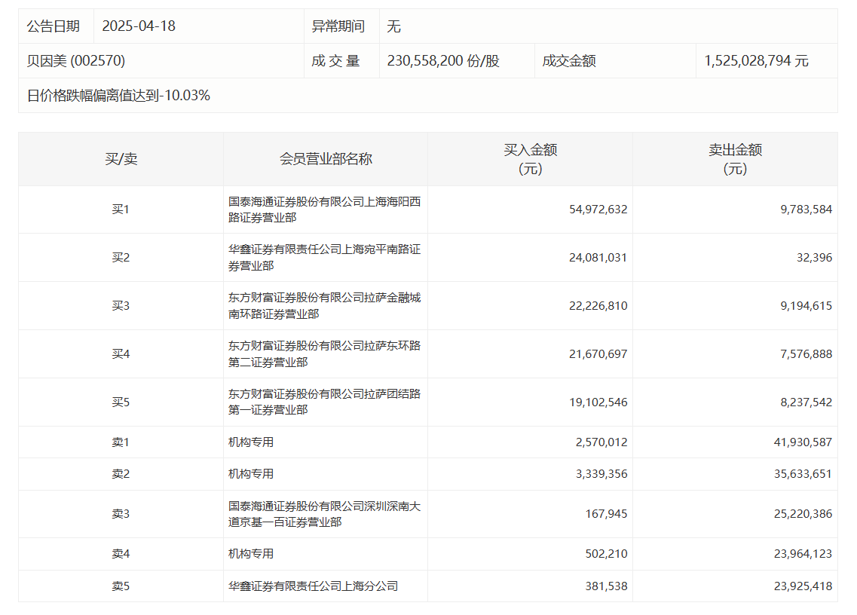The width and height of the screenshot is (857, 615).
Task: Click the 买/卖 column header
Action: [x=121, y=159]
